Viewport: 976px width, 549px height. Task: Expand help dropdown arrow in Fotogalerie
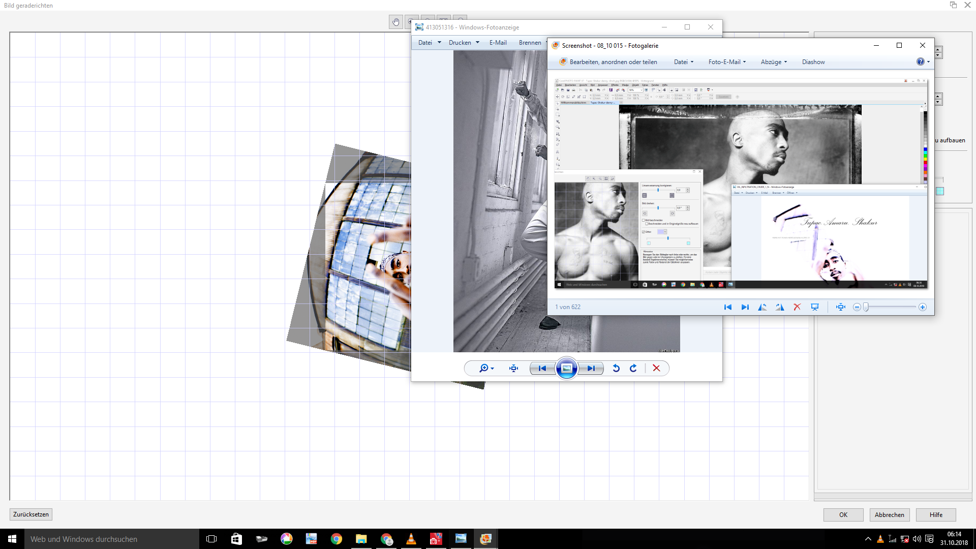929,62
